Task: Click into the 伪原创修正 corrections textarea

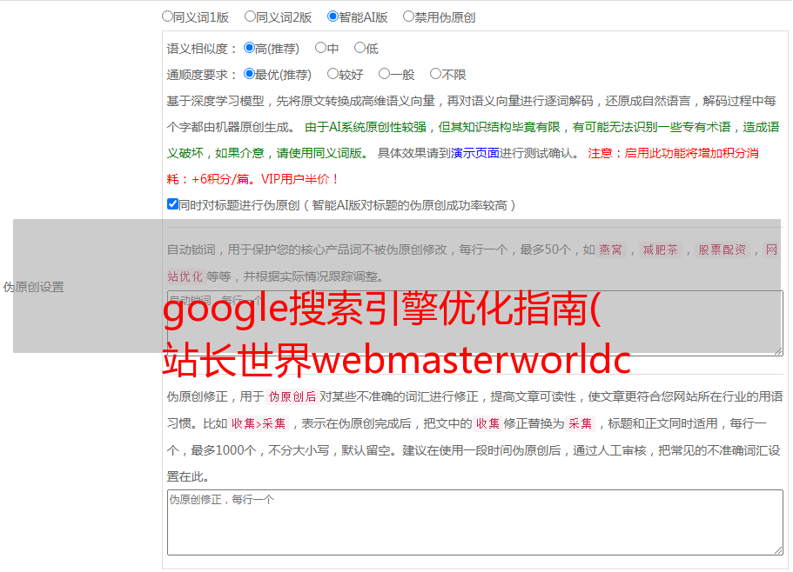Action: [475, 522]
